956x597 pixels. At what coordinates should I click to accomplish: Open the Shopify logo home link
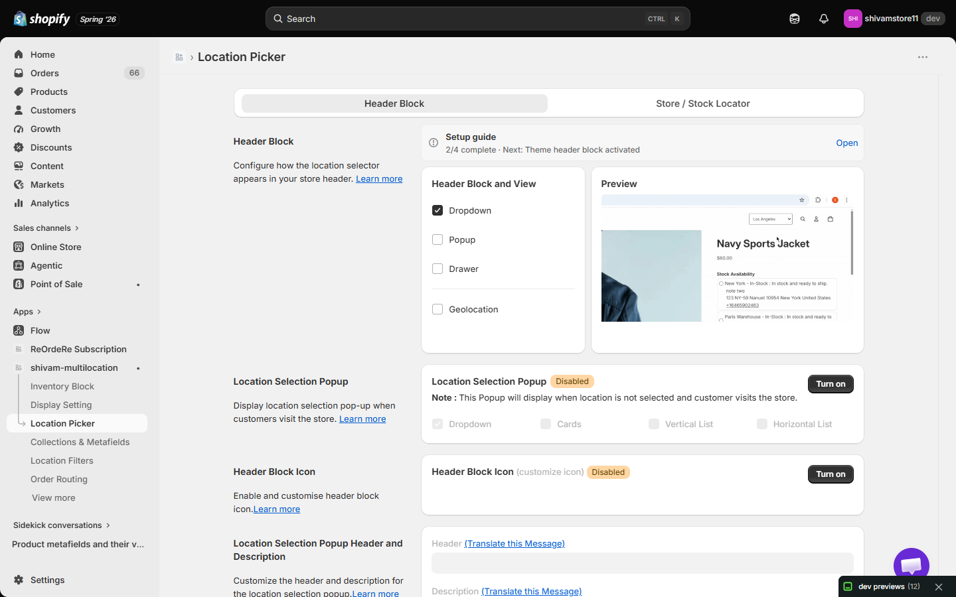[42, 19]
